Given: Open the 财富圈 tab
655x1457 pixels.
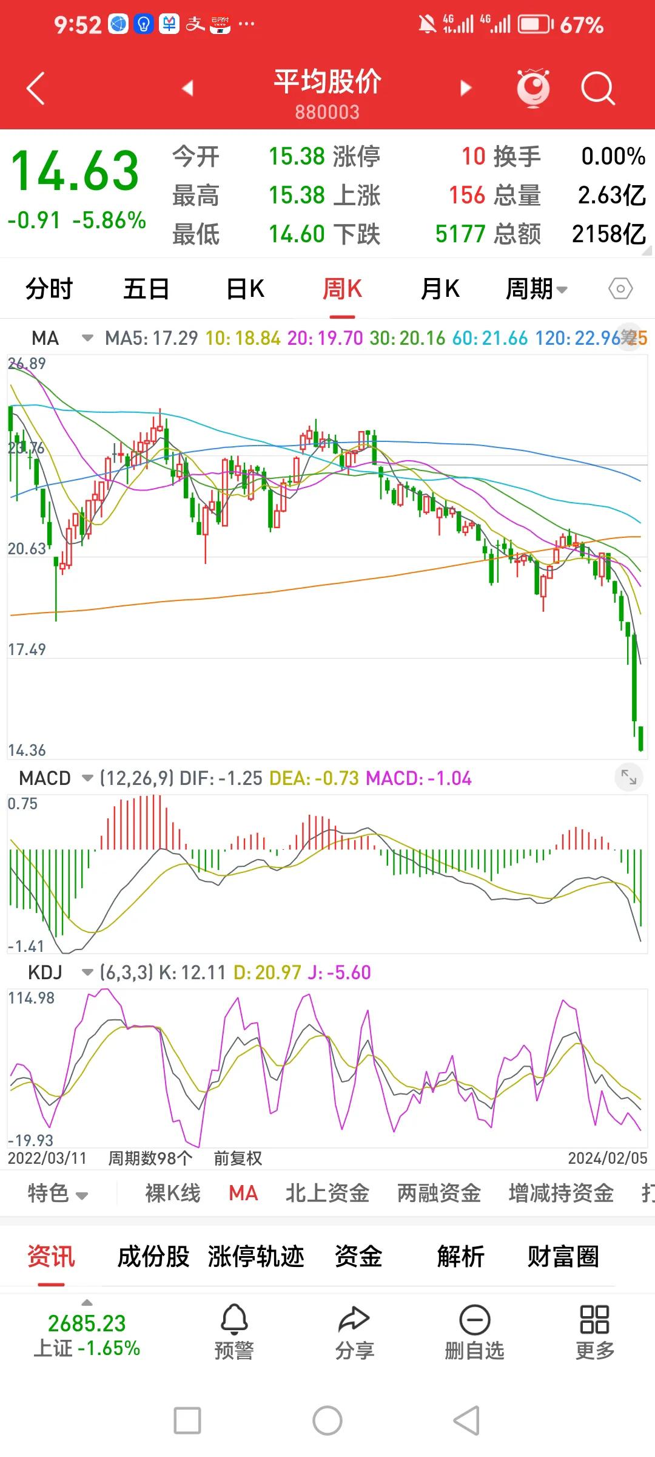Looking at the screenshot, I should click(563, 1257).
